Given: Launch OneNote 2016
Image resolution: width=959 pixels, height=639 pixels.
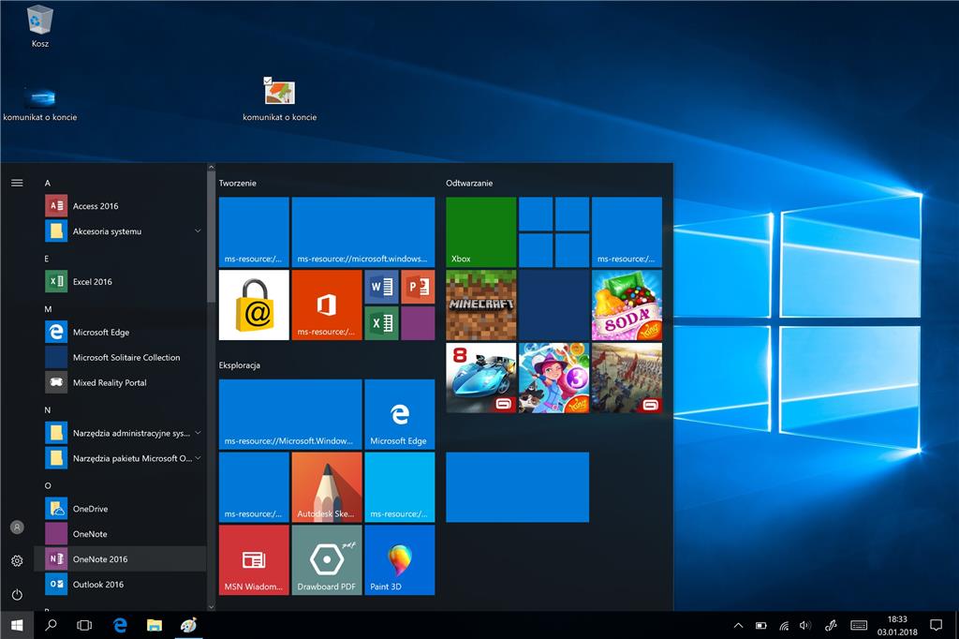Looking at the screenshot, I should coord(120,558).
